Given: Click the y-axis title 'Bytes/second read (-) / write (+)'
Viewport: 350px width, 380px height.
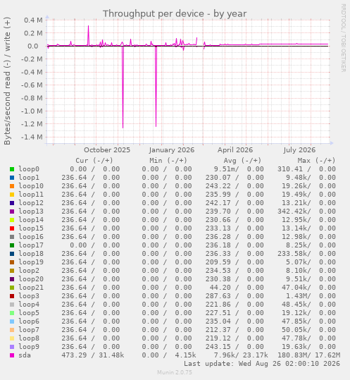Looking at the screenshot, I should click(7, 80).
